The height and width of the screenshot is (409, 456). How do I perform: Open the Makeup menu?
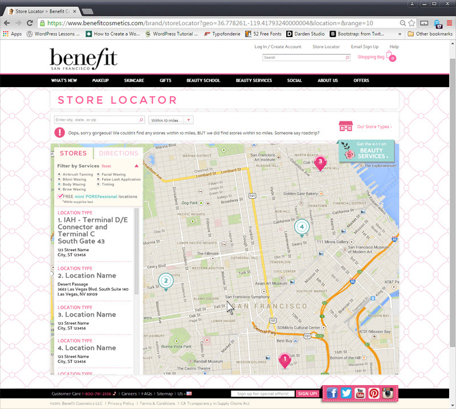[x=100, y=80]
